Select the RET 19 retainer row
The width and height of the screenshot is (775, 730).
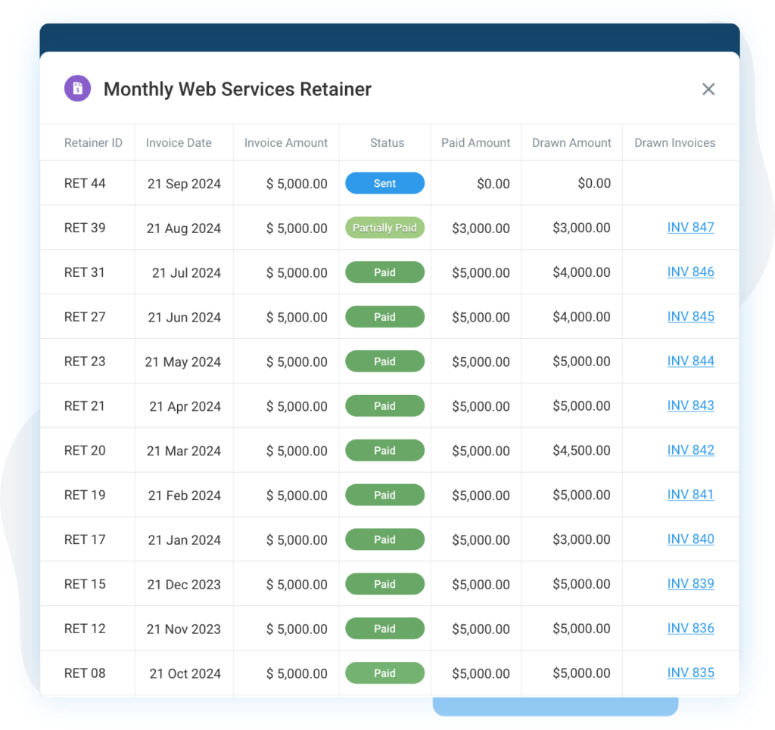(227, 494)
